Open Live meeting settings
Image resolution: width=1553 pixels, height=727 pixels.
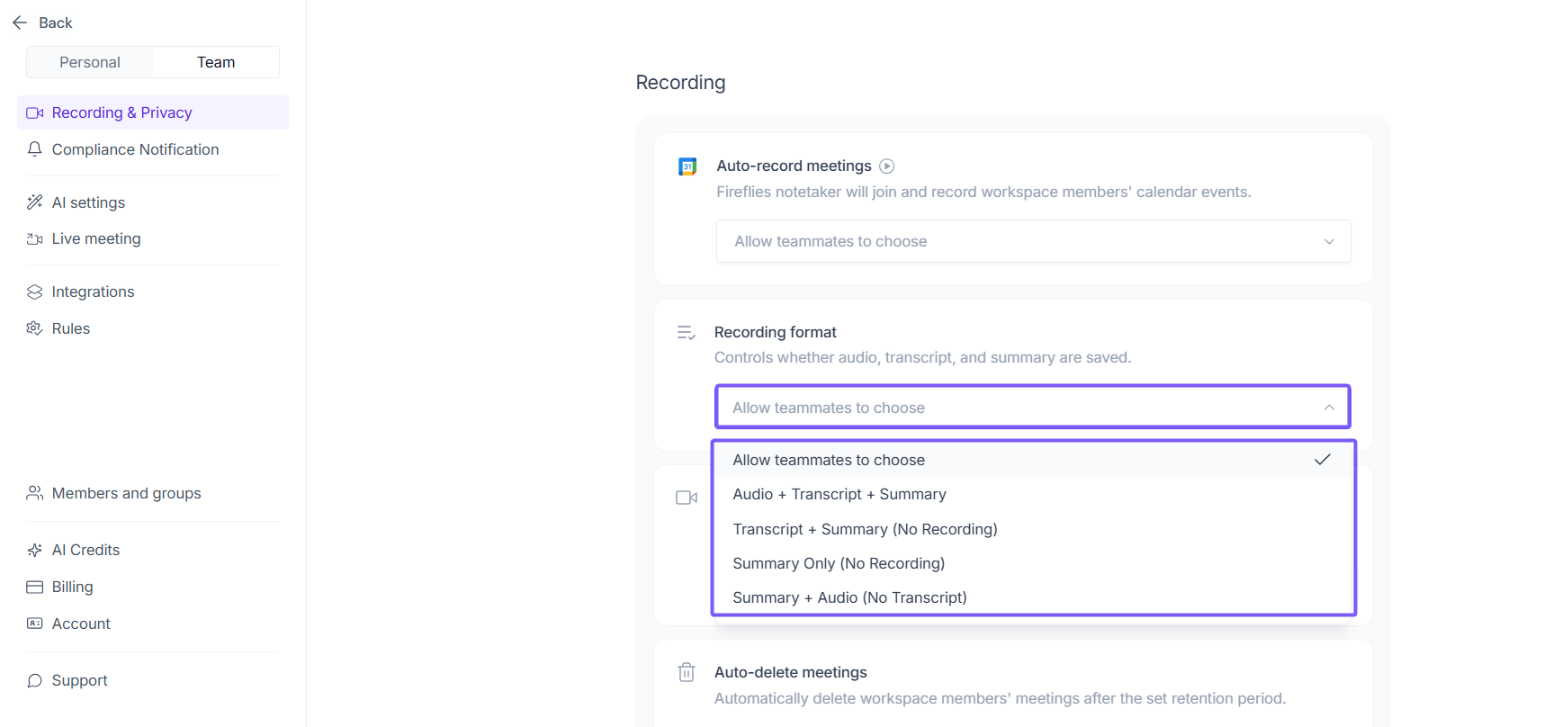[x=96, y=238]
